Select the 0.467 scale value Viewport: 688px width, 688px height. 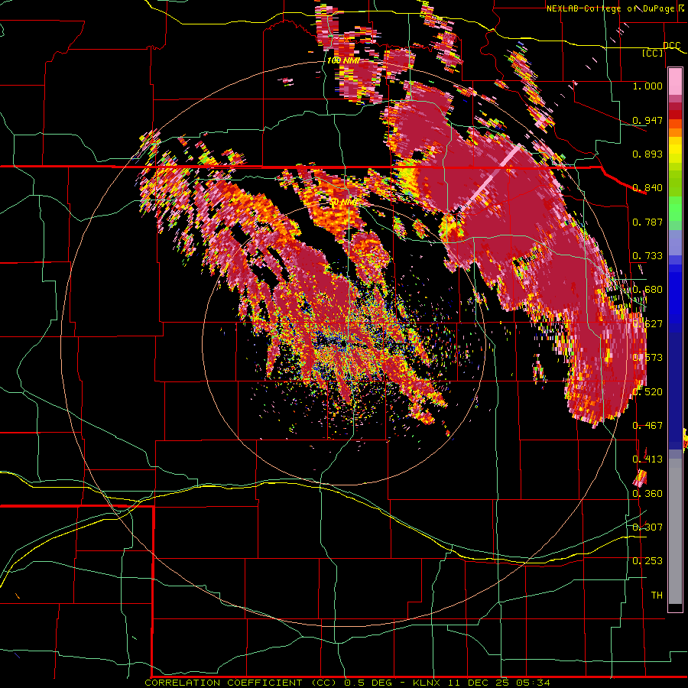(647, 426)
